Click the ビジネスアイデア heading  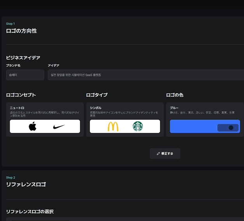[23, 58]
